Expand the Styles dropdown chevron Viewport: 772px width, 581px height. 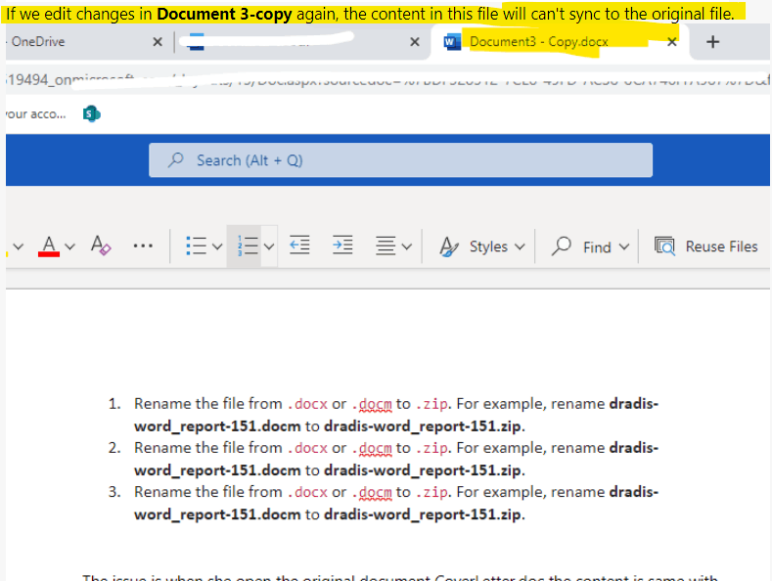(x=520, y=246)
